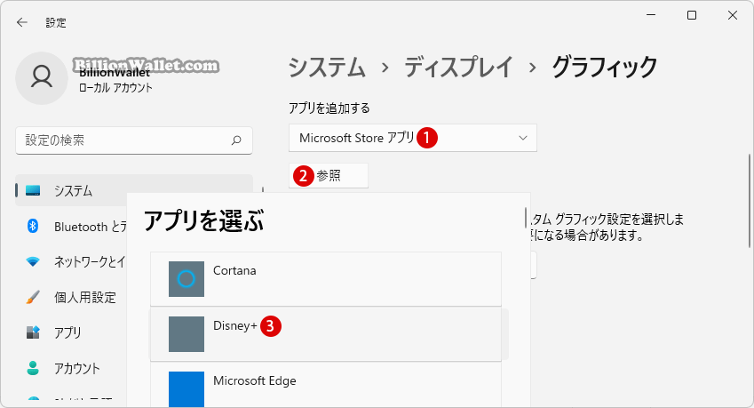Image resolution: width=754 pixels, height=408 pixels.
Task: Click the app picker scrollbar
Action: tap(526, 218)
